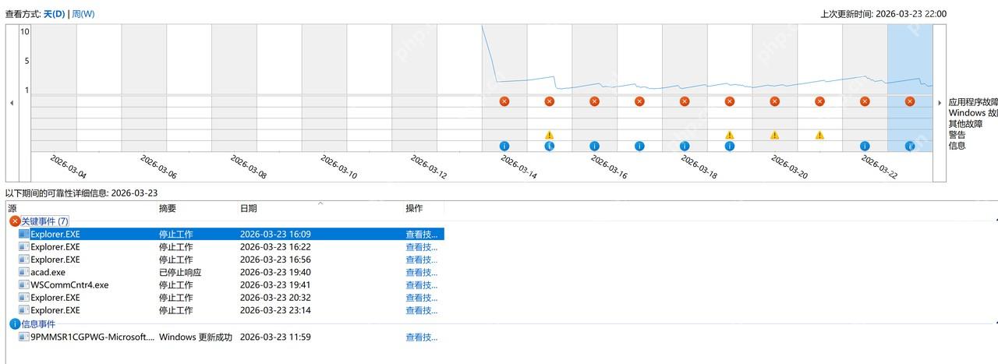Open the blue info marker on 2026-03-19

pyautogui.click(x=730, y=146)
